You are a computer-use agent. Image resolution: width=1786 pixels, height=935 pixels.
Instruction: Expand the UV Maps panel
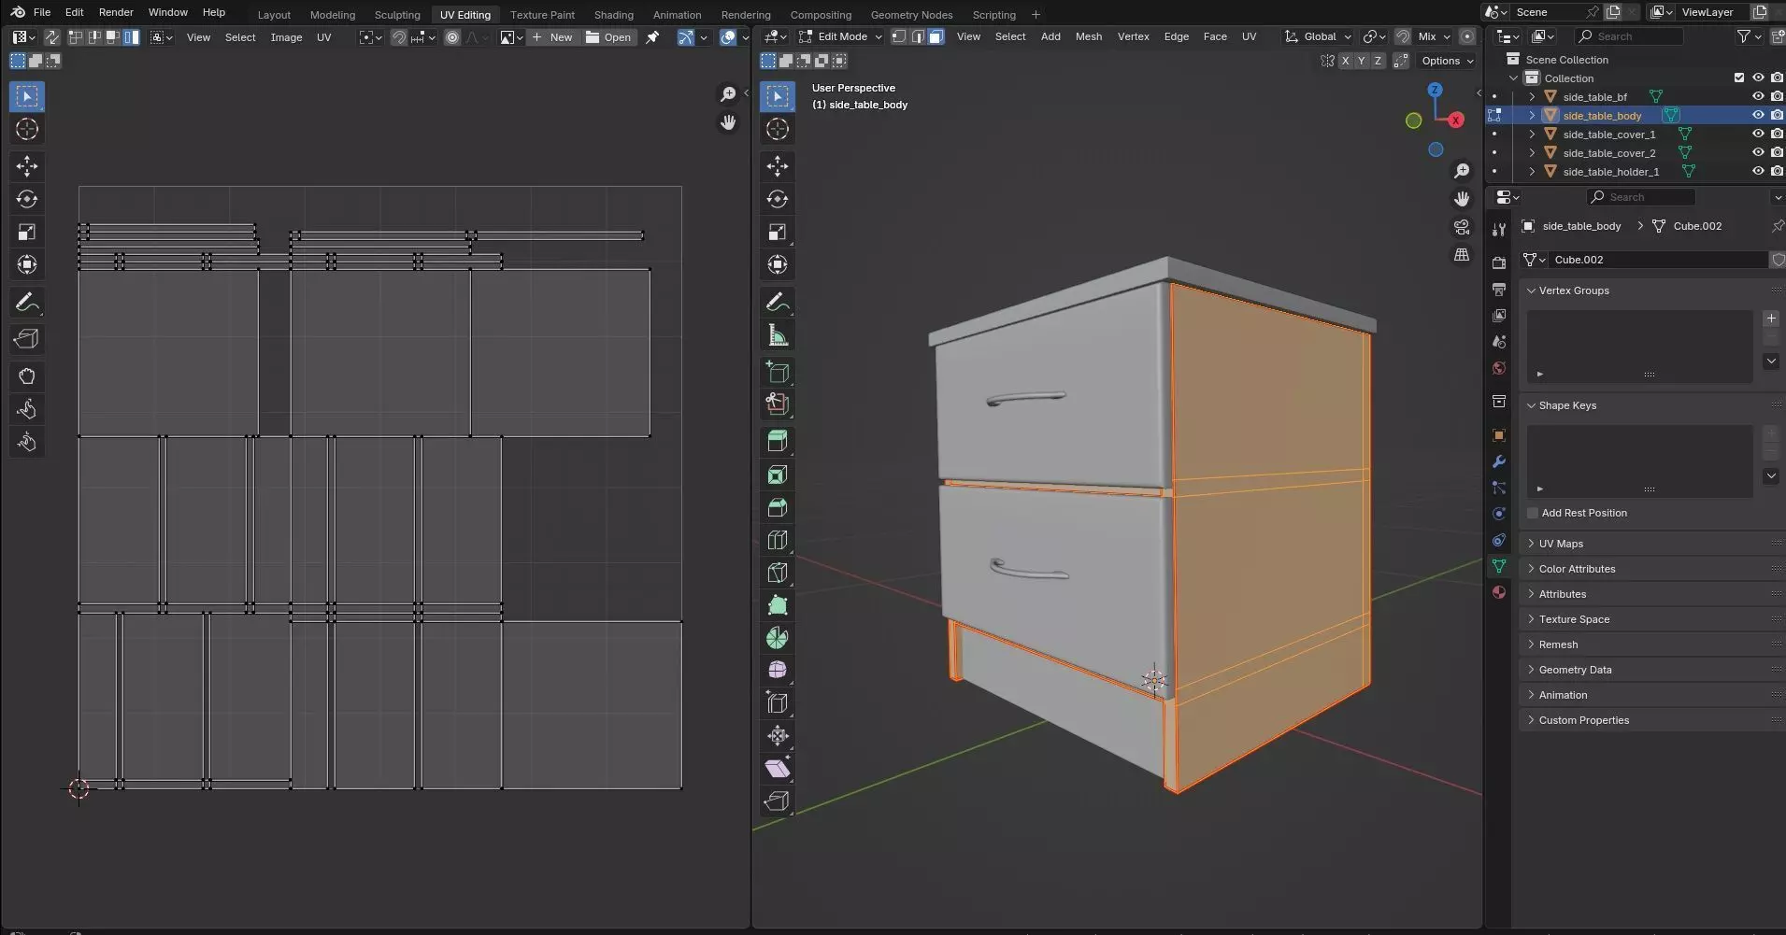tap(1561, 544)
